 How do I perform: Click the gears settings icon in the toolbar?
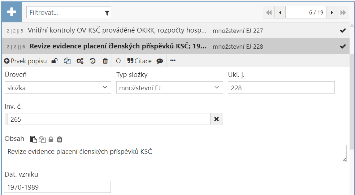pyautogui.click(x=80, y=61)
